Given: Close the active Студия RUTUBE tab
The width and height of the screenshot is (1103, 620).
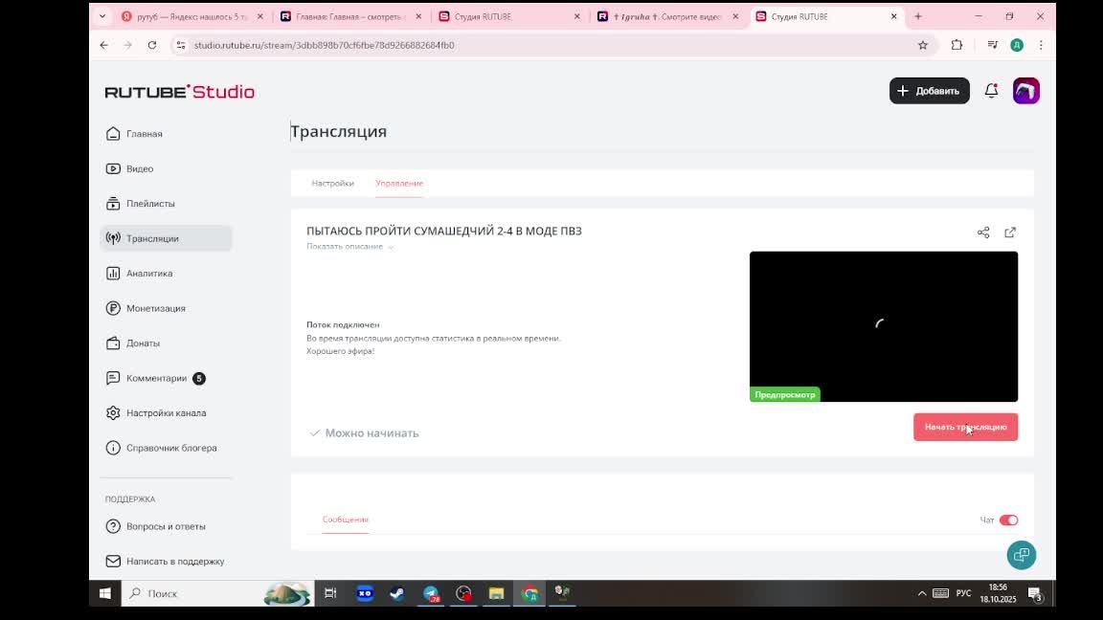Looking at the screenshot, I should (x=893, y=16).
